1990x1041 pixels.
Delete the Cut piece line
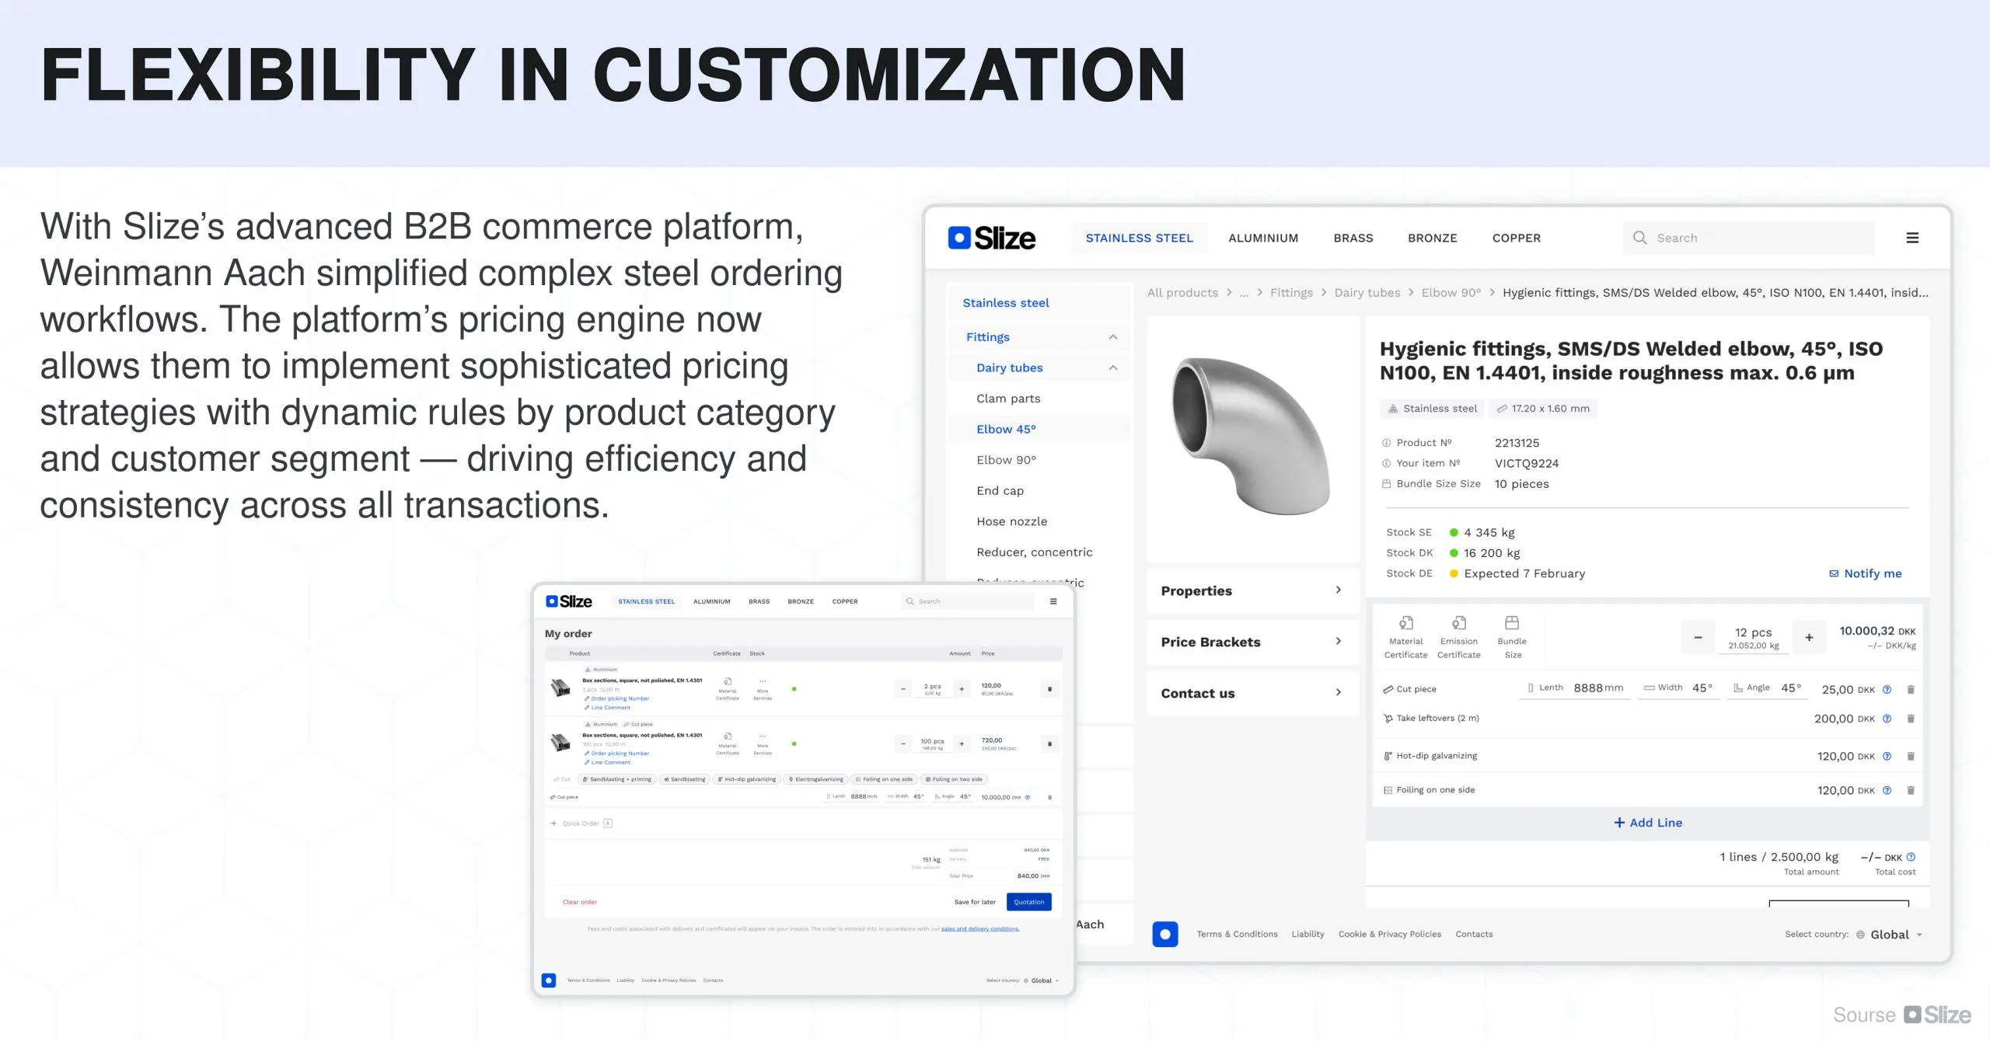pos(1911,690)
